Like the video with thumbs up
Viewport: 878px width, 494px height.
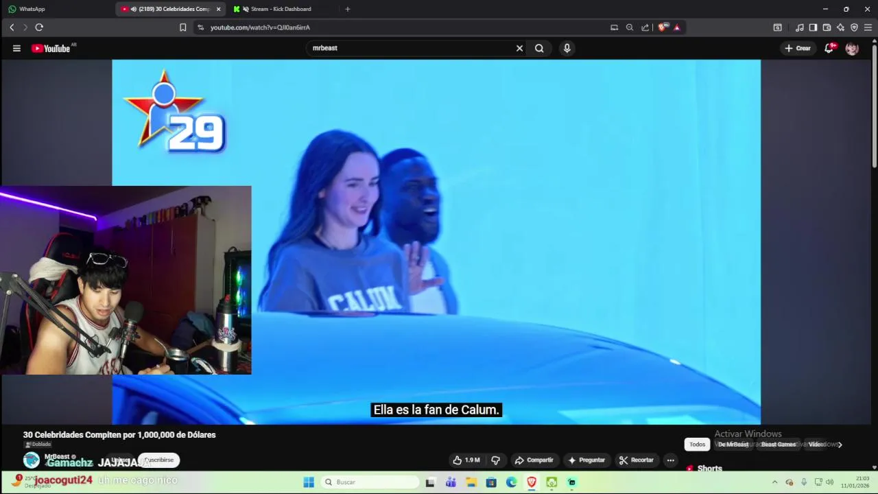[466, 460]
